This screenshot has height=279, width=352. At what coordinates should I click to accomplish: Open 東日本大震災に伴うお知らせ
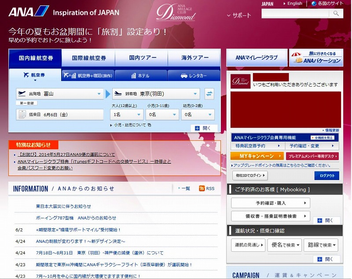pos(63,206)
